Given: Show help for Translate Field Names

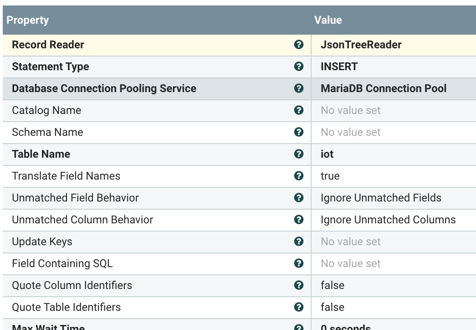Looking at the screenshot, I should click(x=299, y=176).
